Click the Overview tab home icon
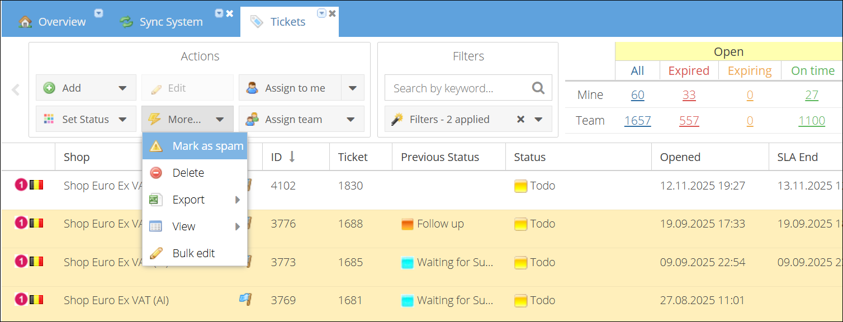843x322 pixels. pos(25,22)
